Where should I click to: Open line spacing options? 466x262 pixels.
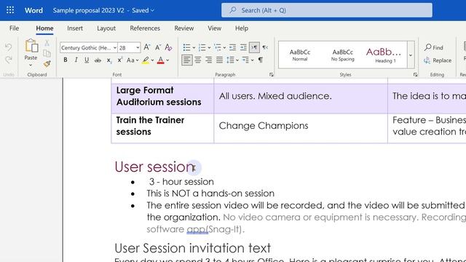tap(232, 60)
